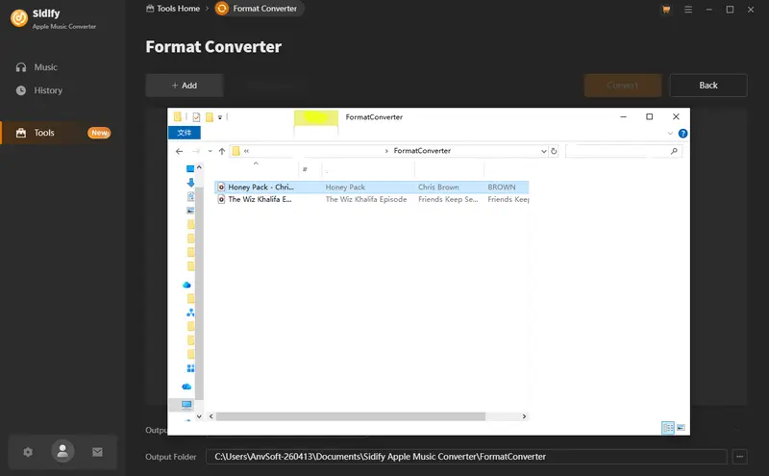Open the pictures icon in navigation pane

click(190, 211)
